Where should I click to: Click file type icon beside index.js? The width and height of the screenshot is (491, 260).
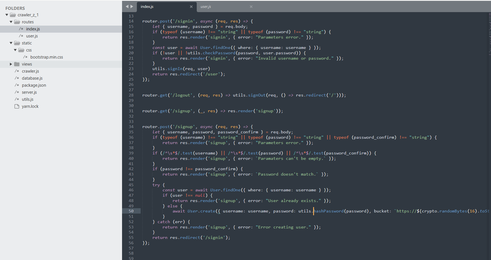coord(21,29)
